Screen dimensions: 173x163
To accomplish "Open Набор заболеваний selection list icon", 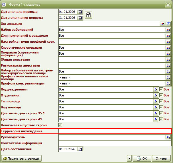I will point(168,30).
